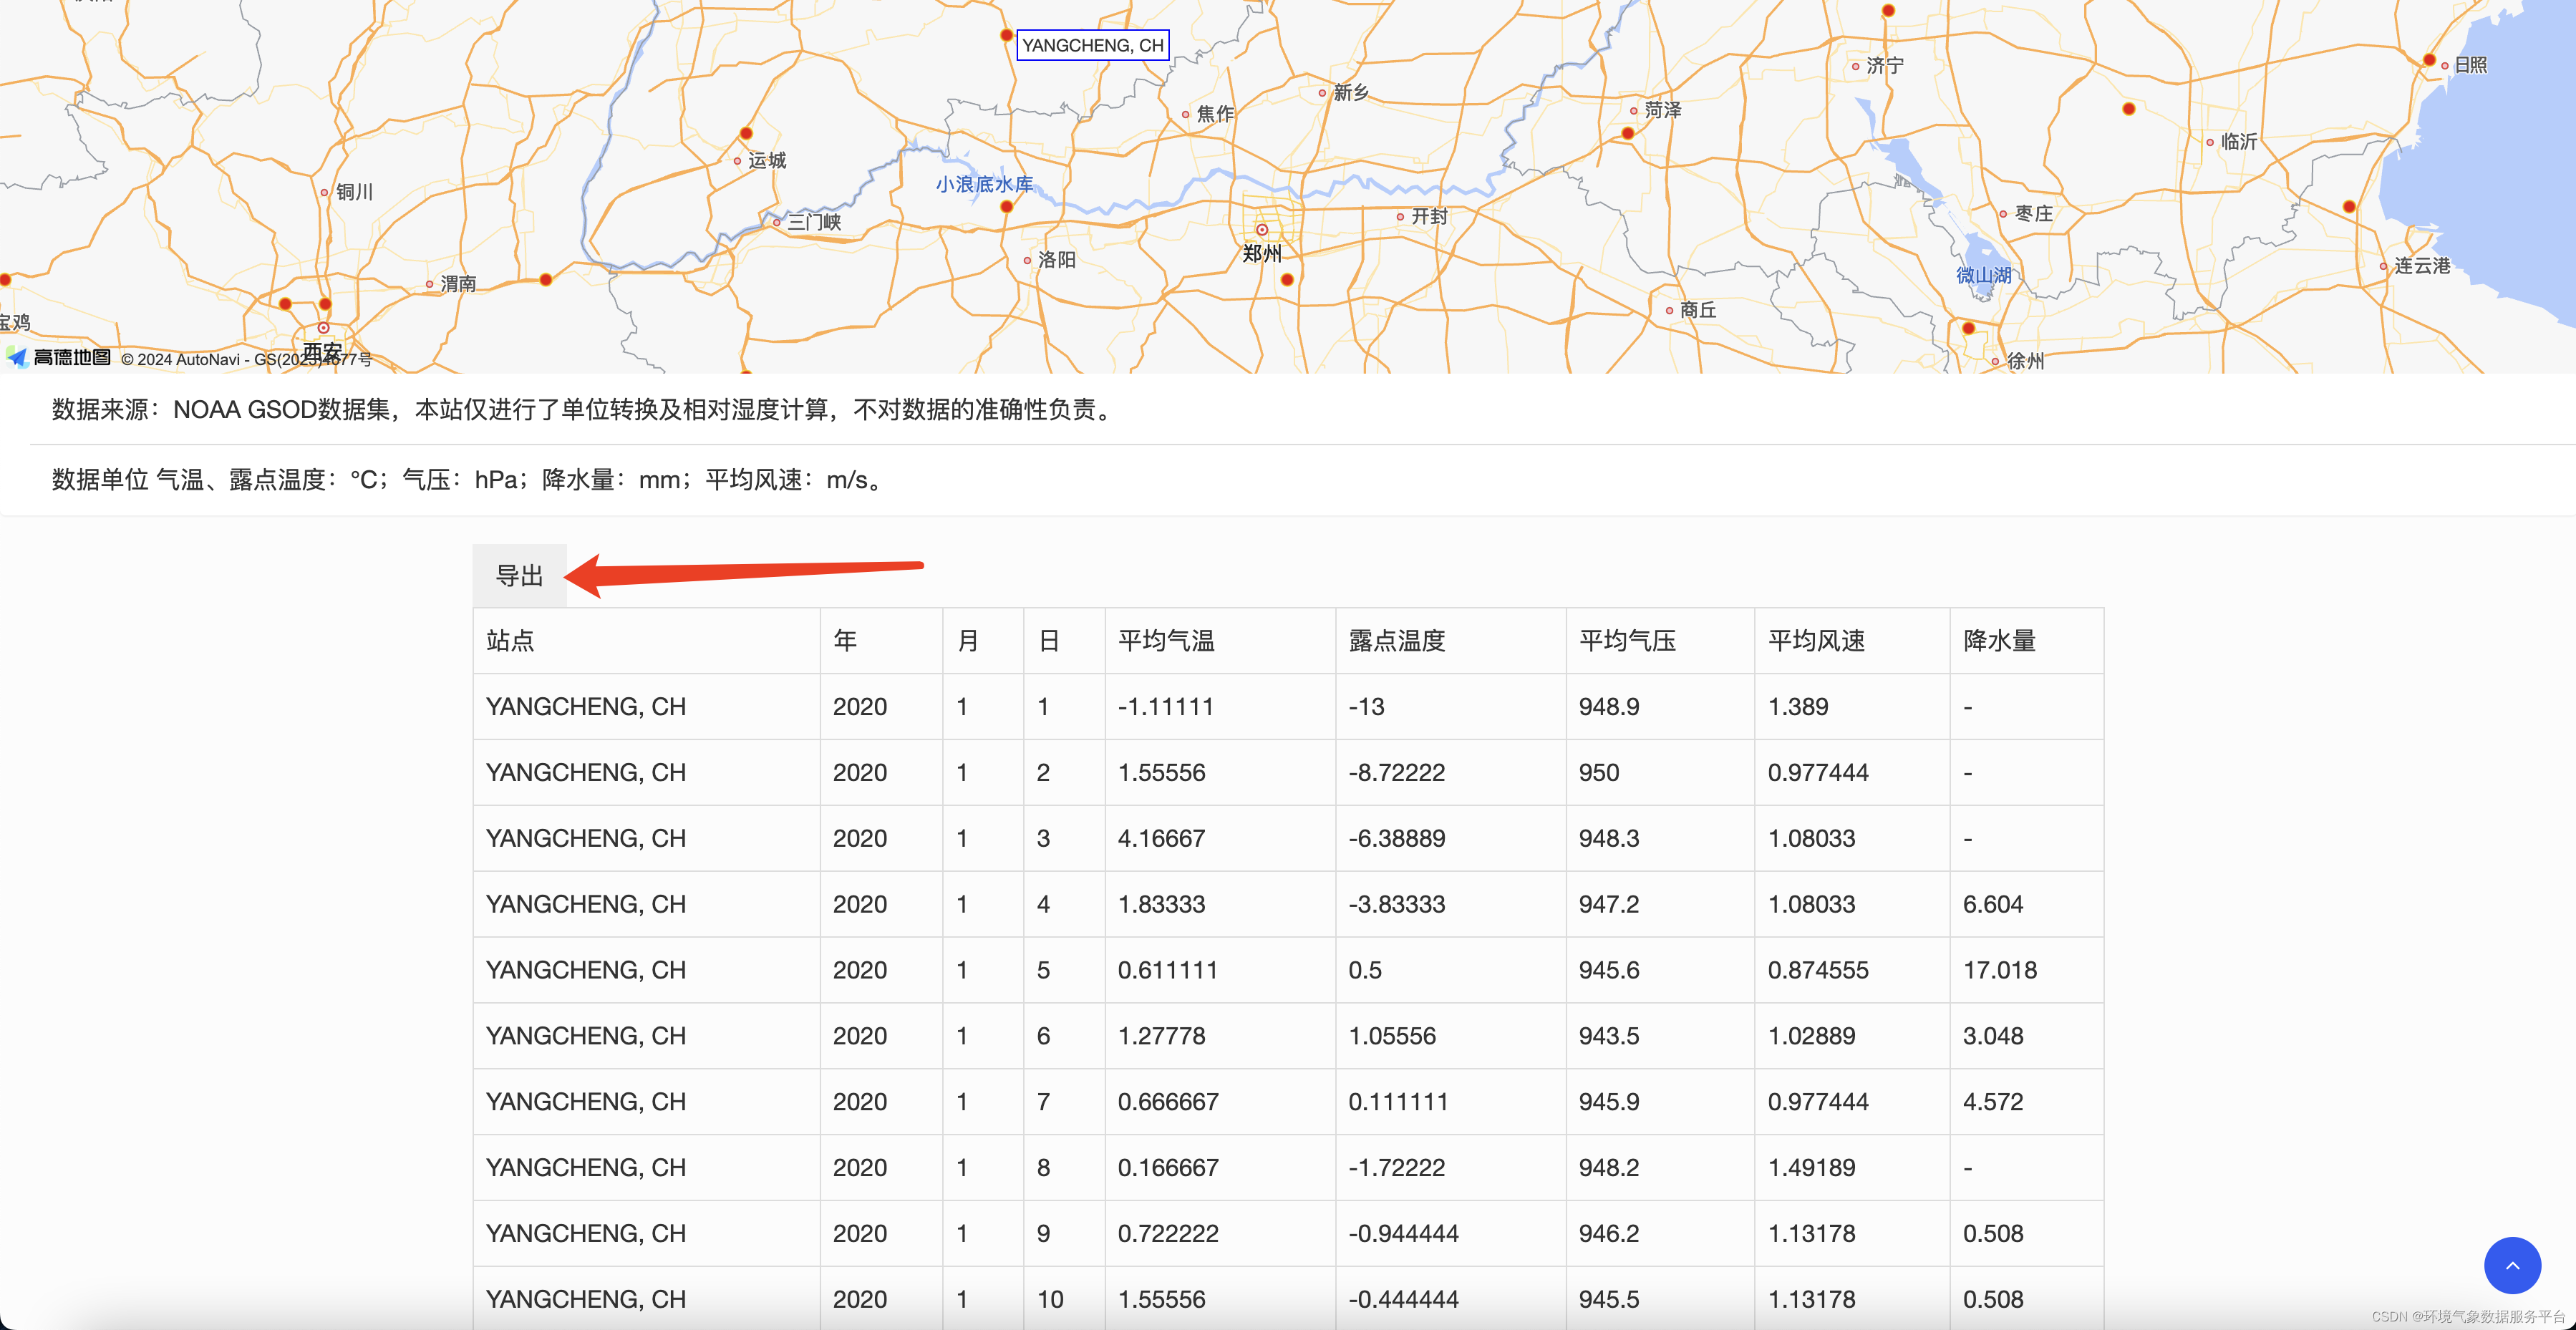Click the 露点温度 column header
Screen dimensions: 2576x1330
coord(1397,641)
